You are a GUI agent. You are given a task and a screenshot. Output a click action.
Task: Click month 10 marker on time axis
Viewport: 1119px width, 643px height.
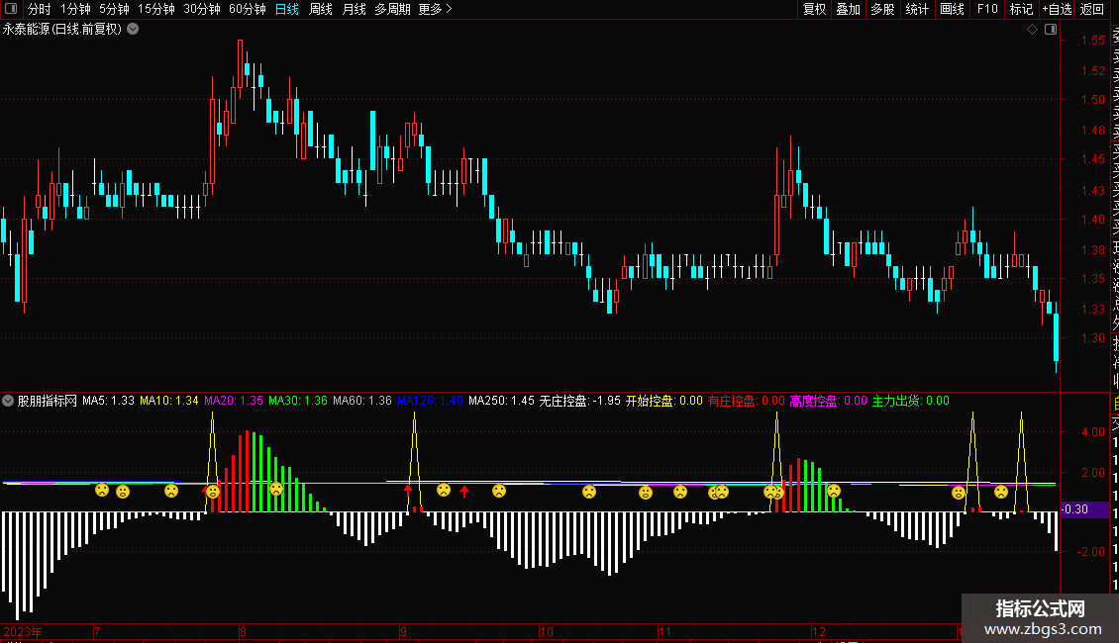click(547, 632)
